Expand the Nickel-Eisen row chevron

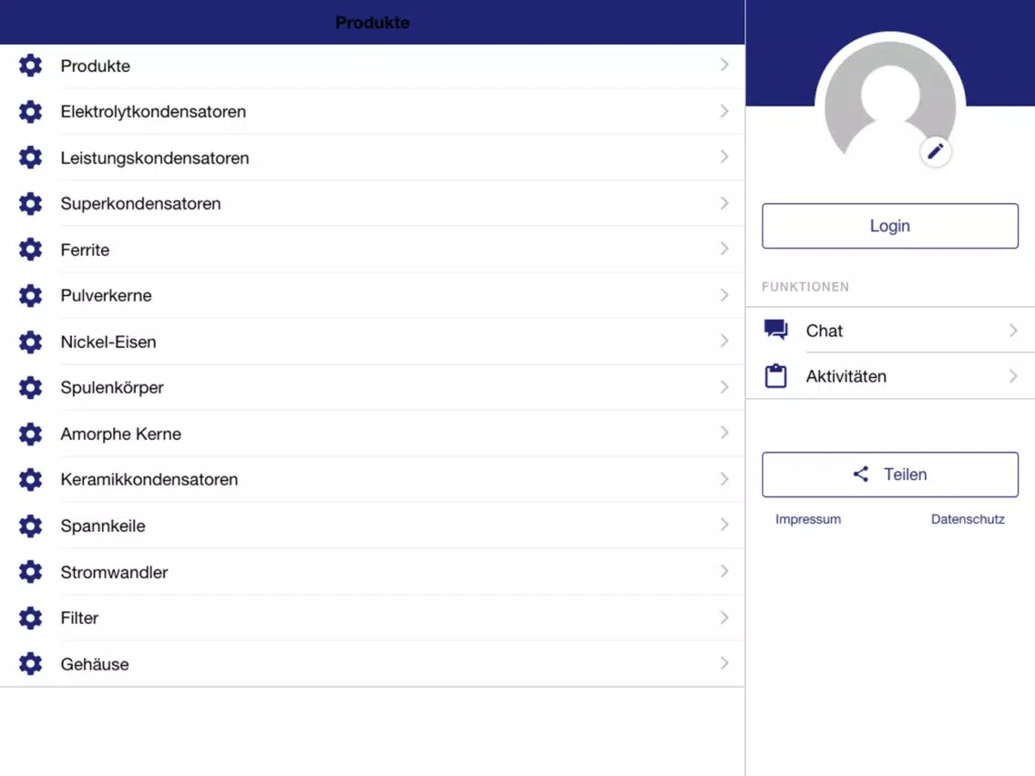pyautogui.click(x=724, y=341)
